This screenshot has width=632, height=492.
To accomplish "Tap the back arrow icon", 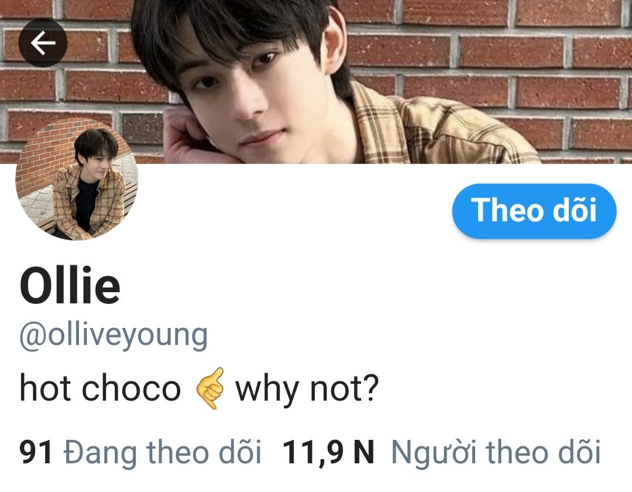I will point(43,43).
